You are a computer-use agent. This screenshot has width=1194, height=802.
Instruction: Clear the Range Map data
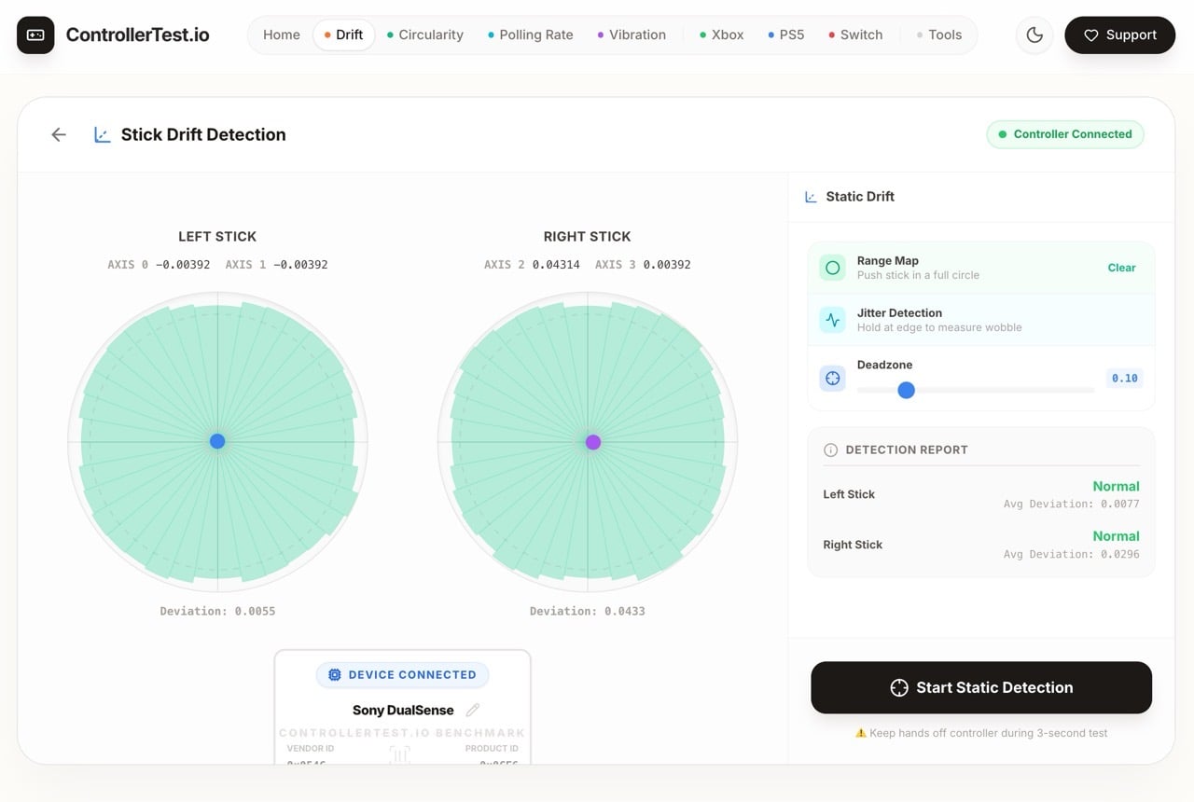pyautogui.click(x=1121, y=268)
